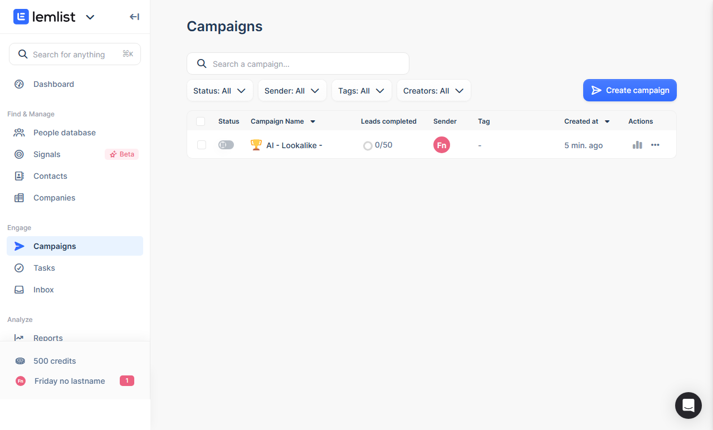
Task: Go to the Dashboard
Action: (x=53, y=84)
